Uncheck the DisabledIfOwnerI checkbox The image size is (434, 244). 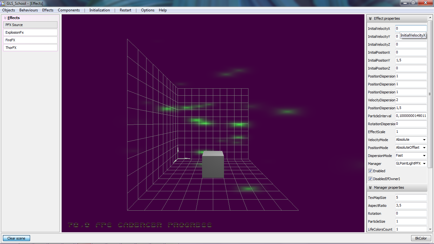click(x=370, y=179)
